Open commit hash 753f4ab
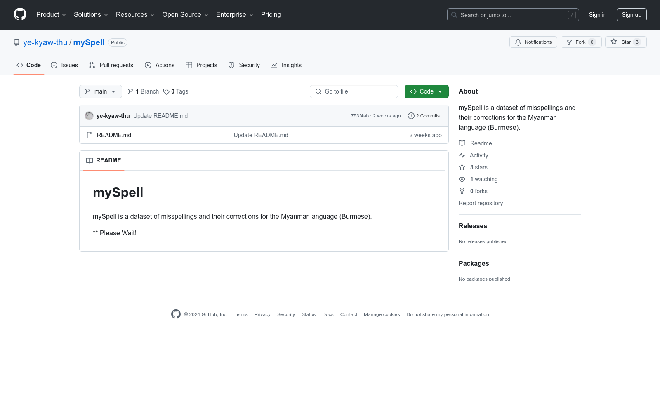This screenshot has height=412, width=660. [360, 116]
